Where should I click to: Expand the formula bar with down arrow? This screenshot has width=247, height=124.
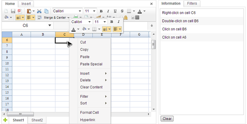(152, 26)
